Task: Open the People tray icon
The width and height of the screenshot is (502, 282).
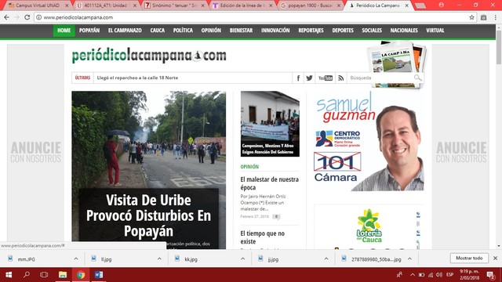Action: click(399, 275)
